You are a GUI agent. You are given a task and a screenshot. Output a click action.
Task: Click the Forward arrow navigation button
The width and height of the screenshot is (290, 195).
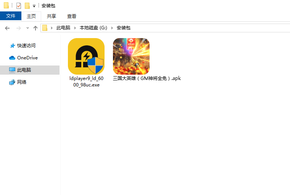coord(18,28)
